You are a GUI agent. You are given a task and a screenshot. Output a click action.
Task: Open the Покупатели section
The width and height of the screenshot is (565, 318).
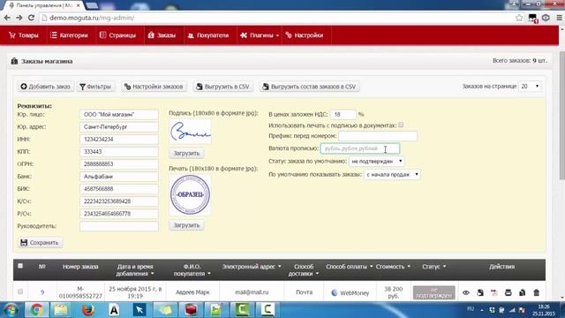tap(208, 35)
